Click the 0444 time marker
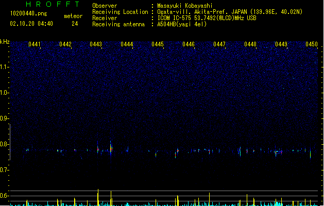 (127, 44)
